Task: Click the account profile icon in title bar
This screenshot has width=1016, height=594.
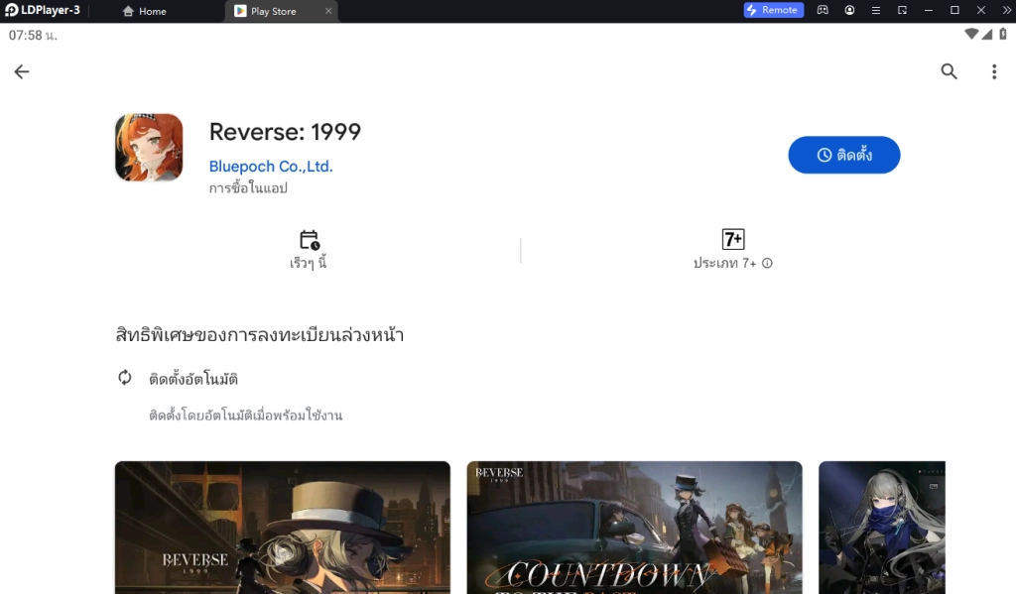Action: (849, 10)
